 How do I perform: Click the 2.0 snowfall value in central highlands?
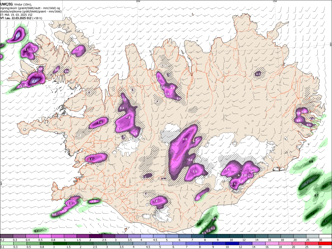click(x=185, y=139)
